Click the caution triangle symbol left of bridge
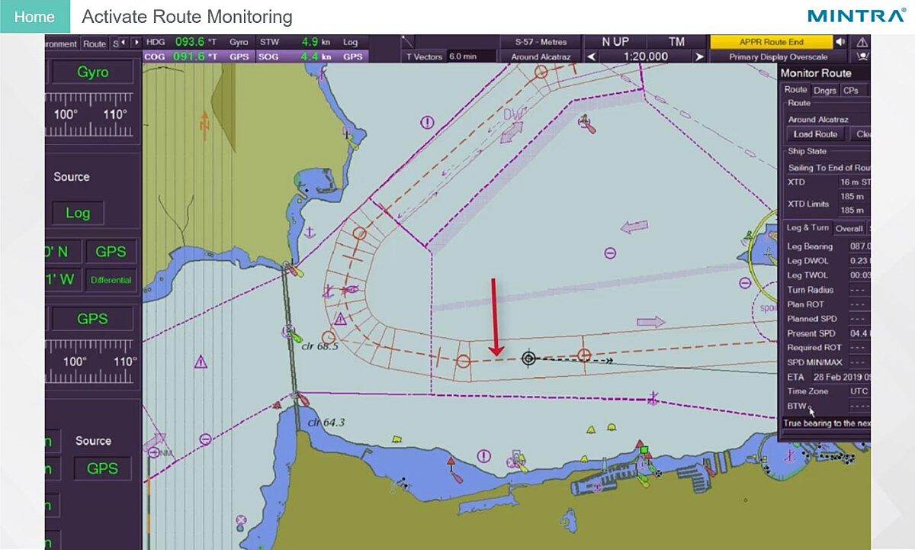Viewport: 915px width, 550px height. (x=201, y=362)
